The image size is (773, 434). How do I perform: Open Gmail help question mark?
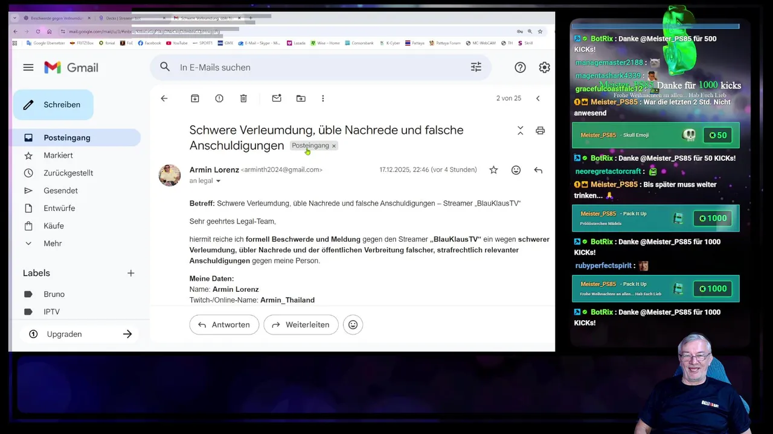pos(520,68)
